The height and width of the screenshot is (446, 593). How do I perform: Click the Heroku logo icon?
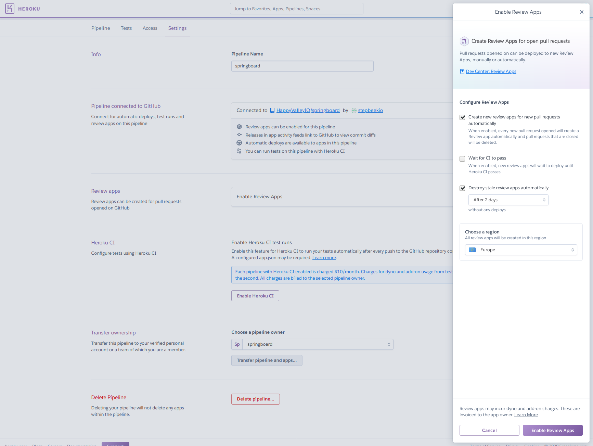tap(10, 9)
